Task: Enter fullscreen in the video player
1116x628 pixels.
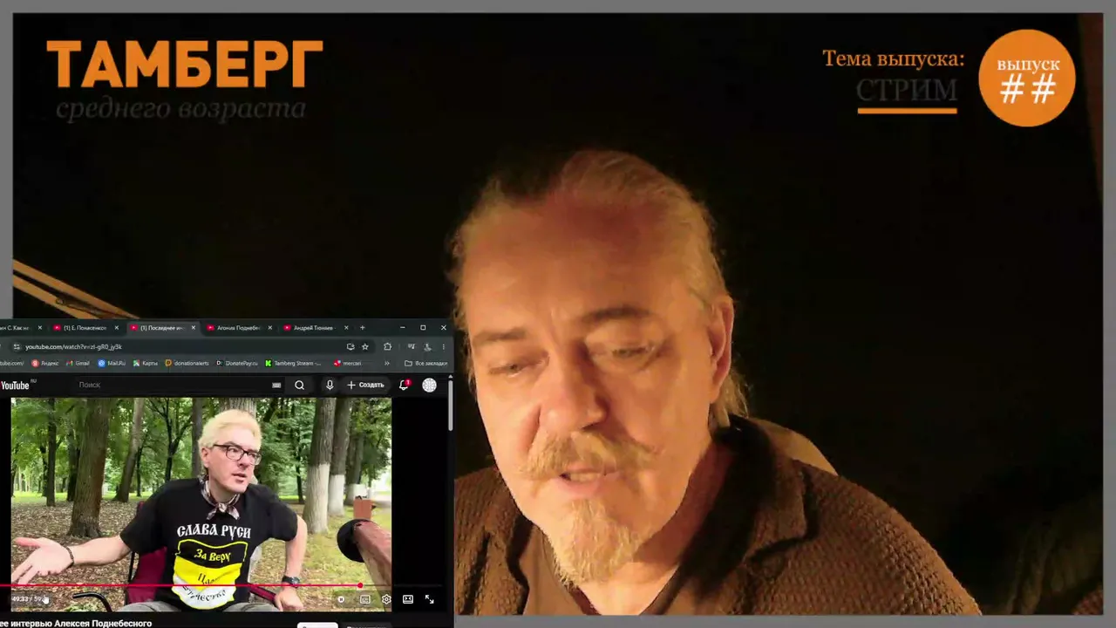Action: coord(429,599)
